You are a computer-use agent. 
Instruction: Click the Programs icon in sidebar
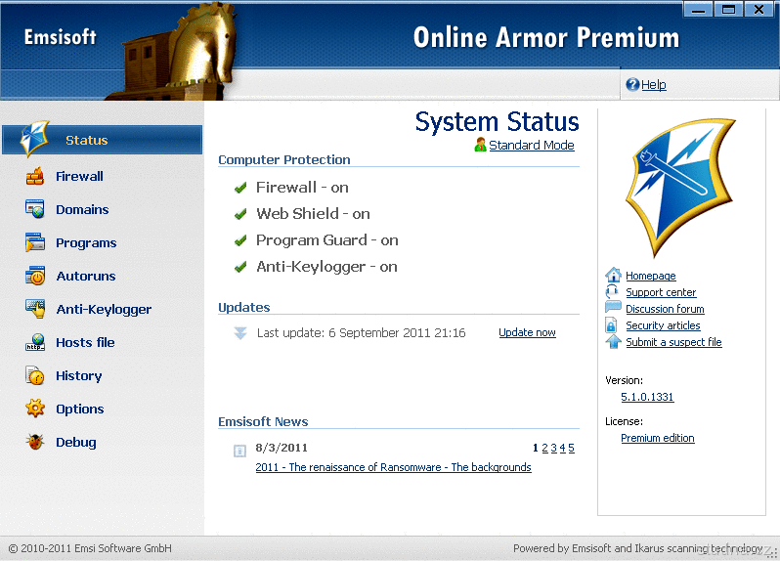[35, 243]
